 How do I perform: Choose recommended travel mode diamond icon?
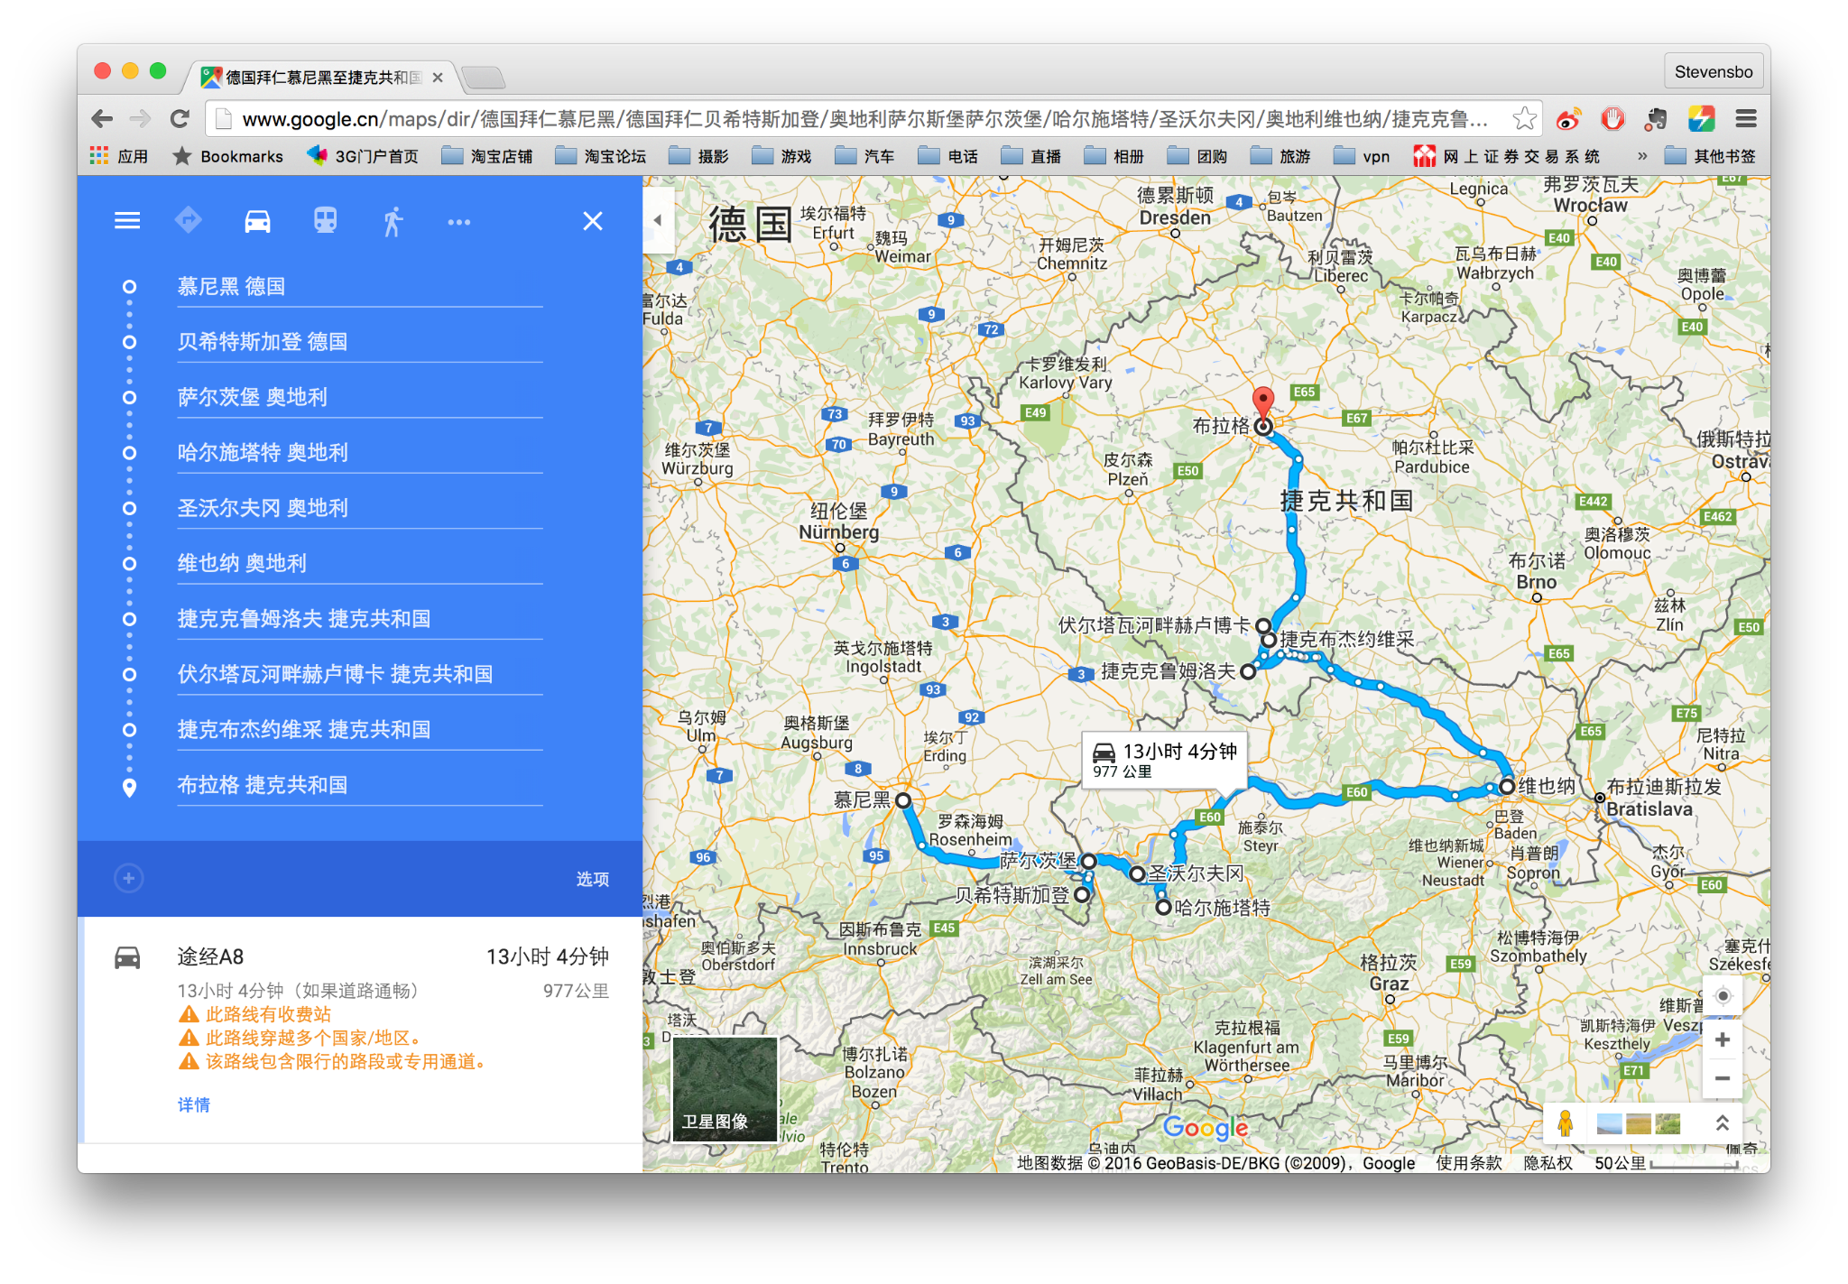pyautogui.click(x=189, y=220)
